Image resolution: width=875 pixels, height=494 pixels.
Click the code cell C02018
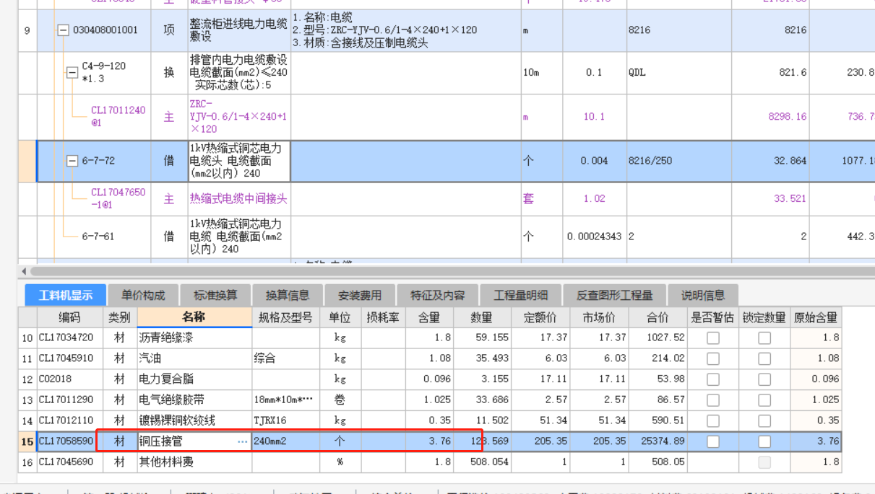(x=69, y=379)
